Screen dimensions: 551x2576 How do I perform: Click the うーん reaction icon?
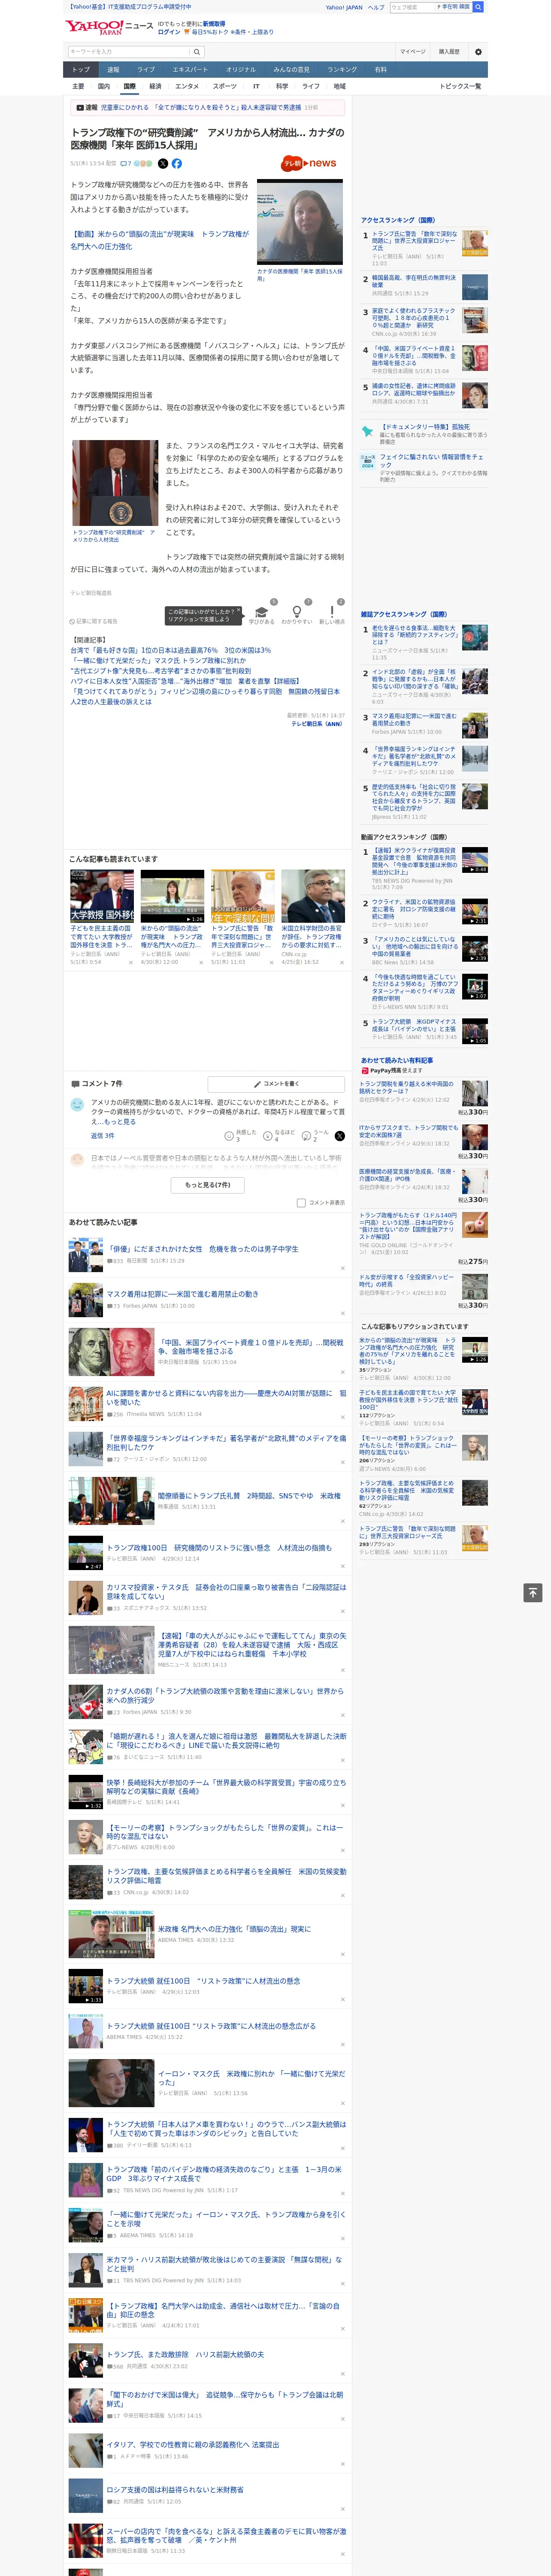[307, 1135]
